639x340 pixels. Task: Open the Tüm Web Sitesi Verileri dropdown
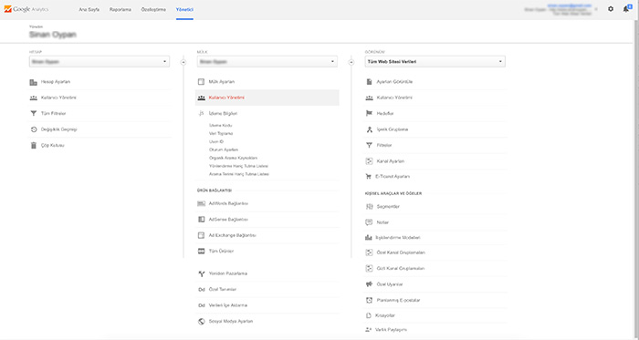click(435, 62)
